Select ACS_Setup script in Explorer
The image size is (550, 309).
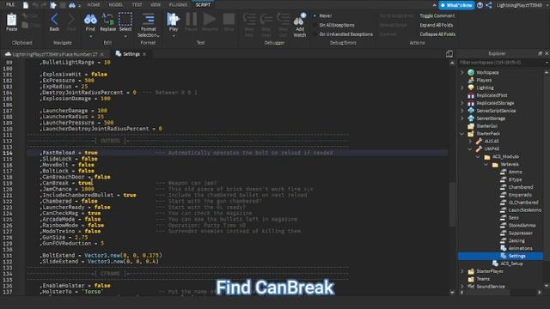coord(511,264)
